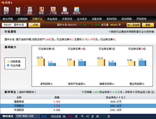The height and width of the screenshot is (119, 156).
Task: Click the stock code input 600187 field
Action: pyautogui.click(x=14, y=25)
